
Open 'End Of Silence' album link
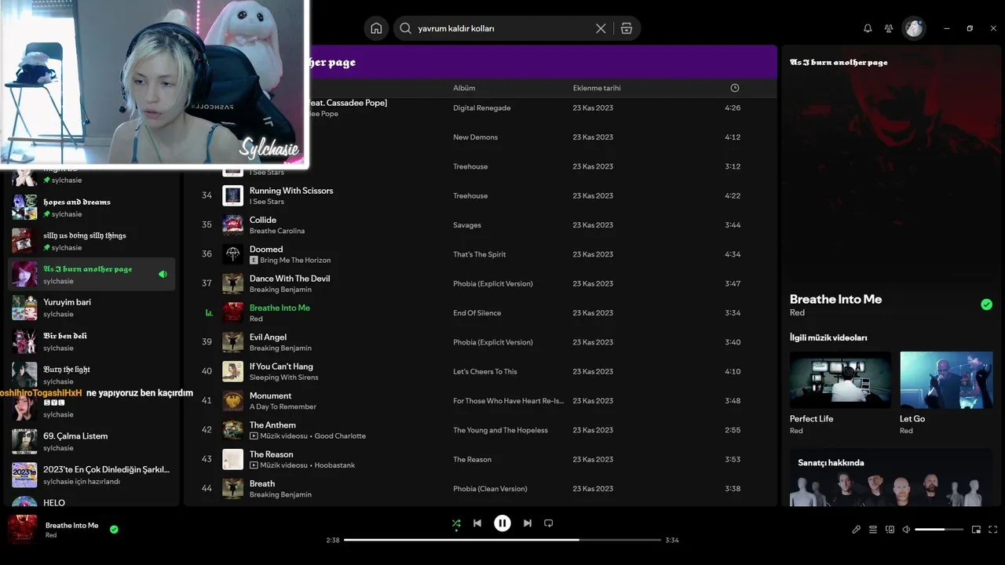(x=477, y=313)
